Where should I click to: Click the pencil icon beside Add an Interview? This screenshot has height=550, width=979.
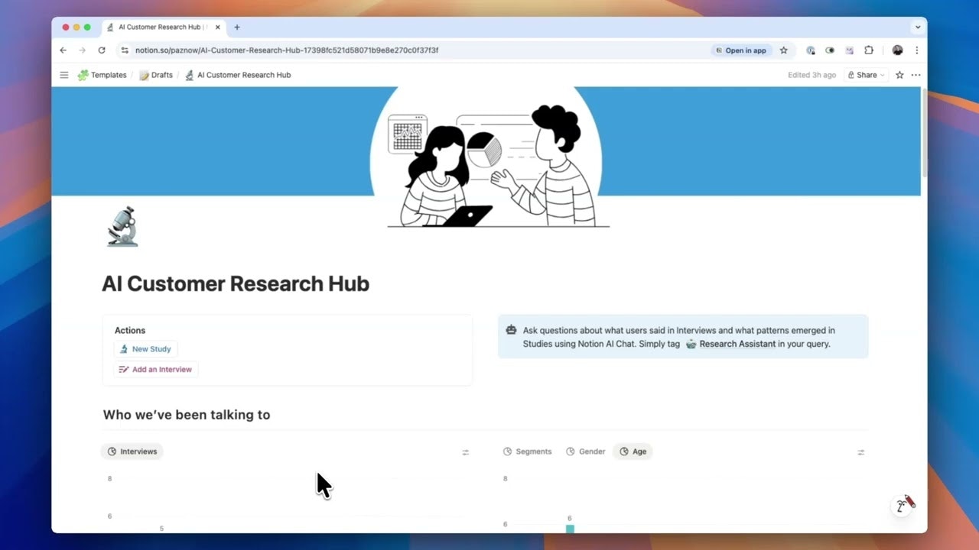123,369
